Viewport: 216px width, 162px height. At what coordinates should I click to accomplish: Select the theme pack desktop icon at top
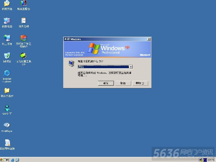23,5
